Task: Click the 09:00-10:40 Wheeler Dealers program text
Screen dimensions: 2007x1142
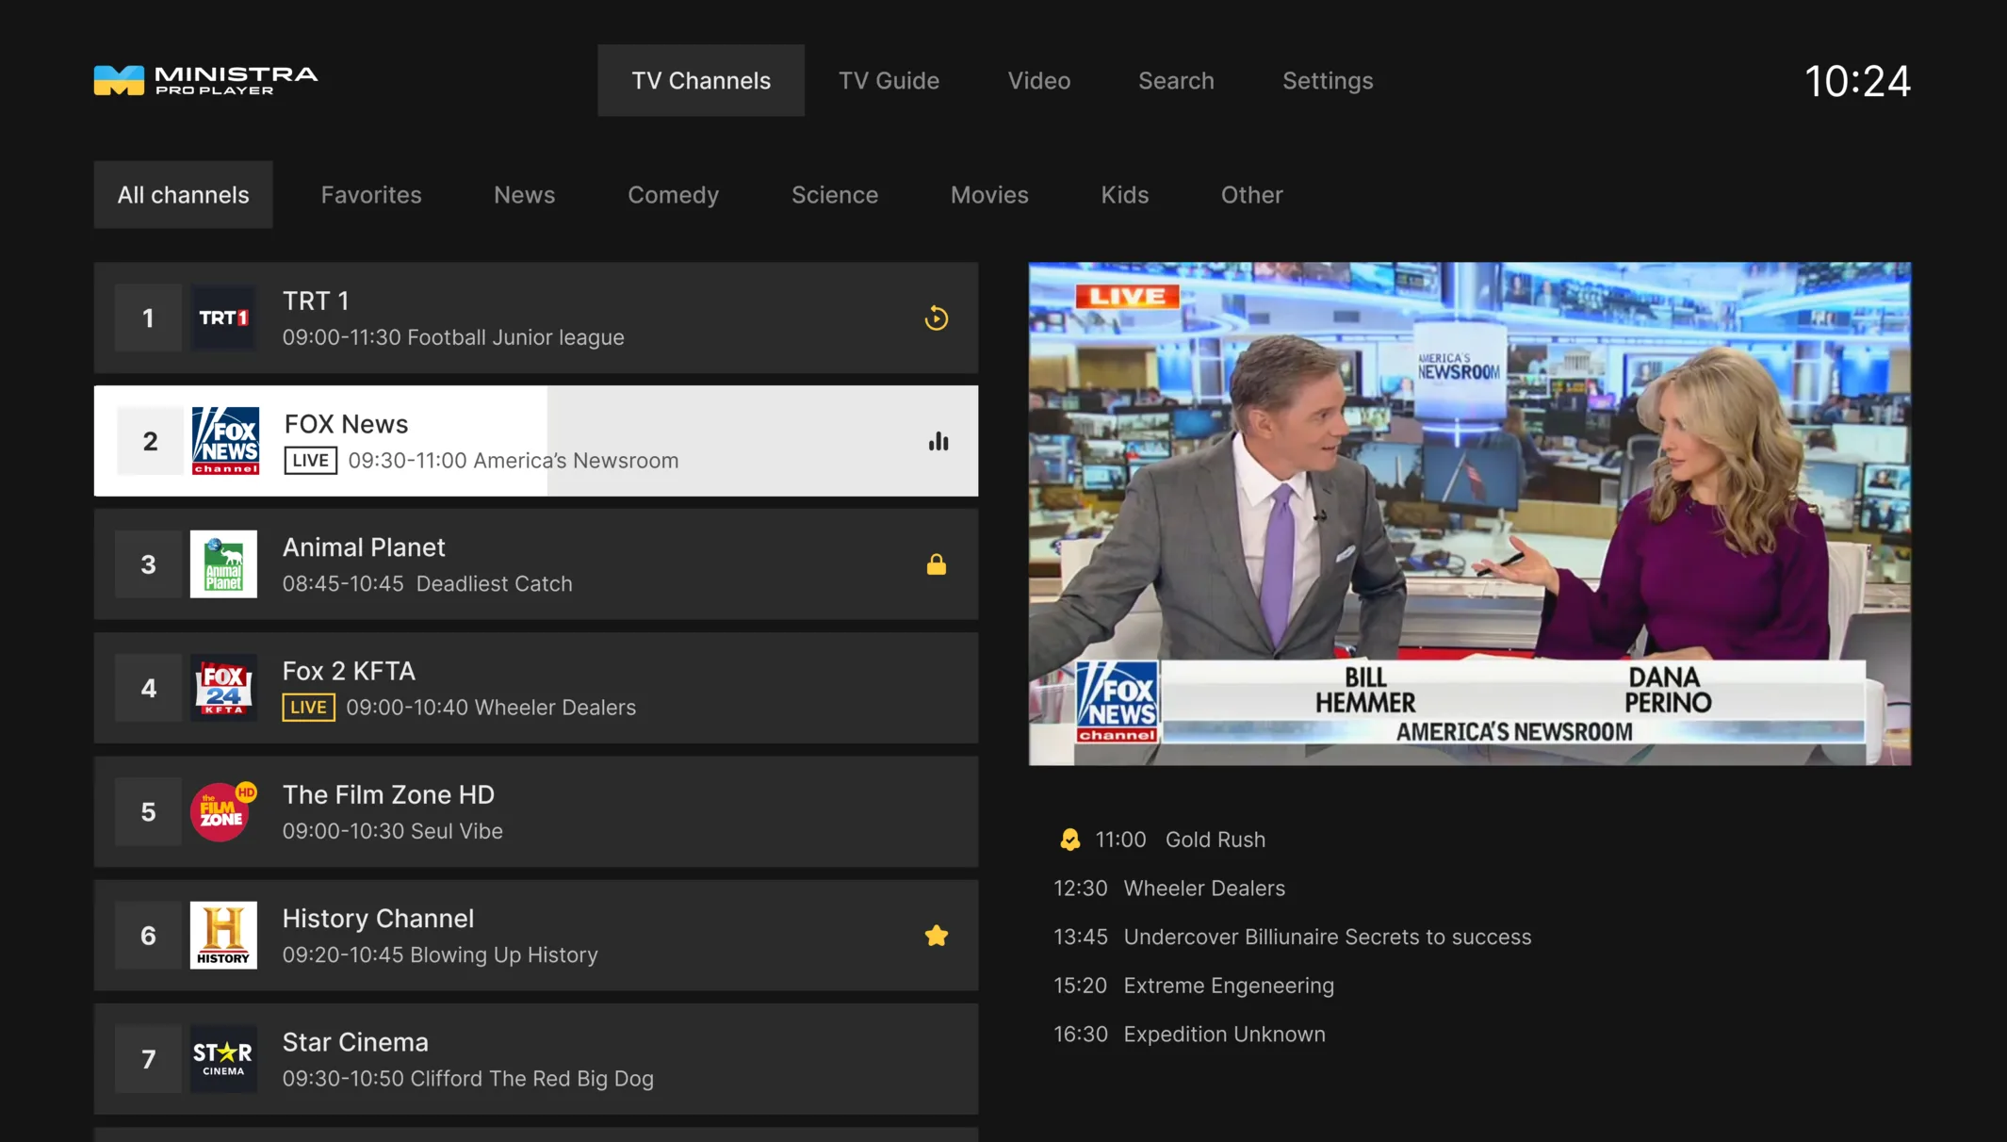Action: [491, 708]
